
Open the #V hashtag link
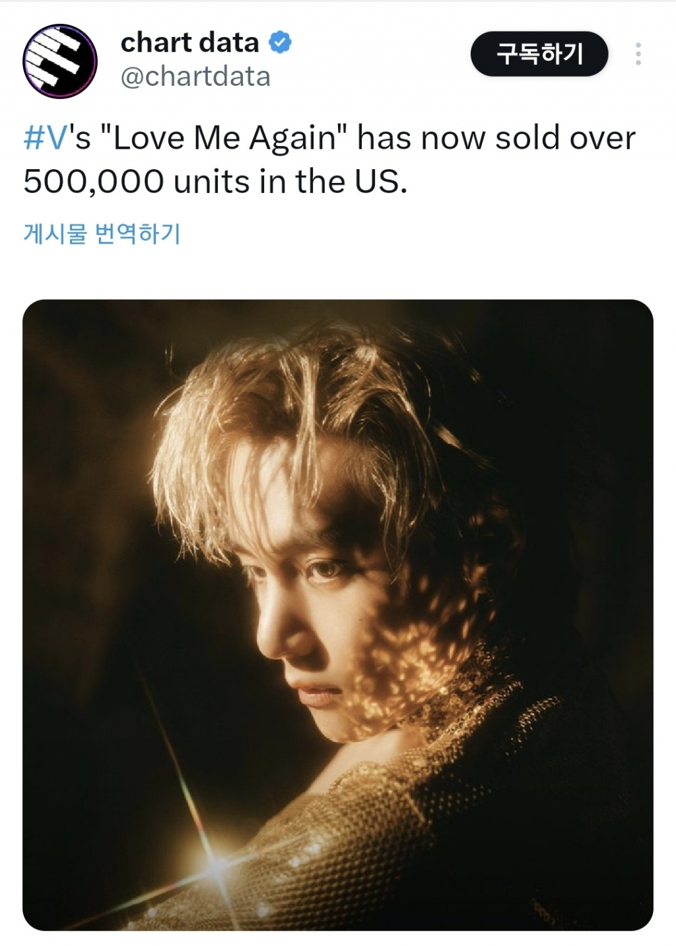pyautogui.click(x=45, y=139)
